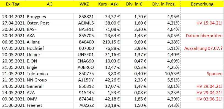
Task: Select dividend cell 9,60 €
Action: (134, 42)
